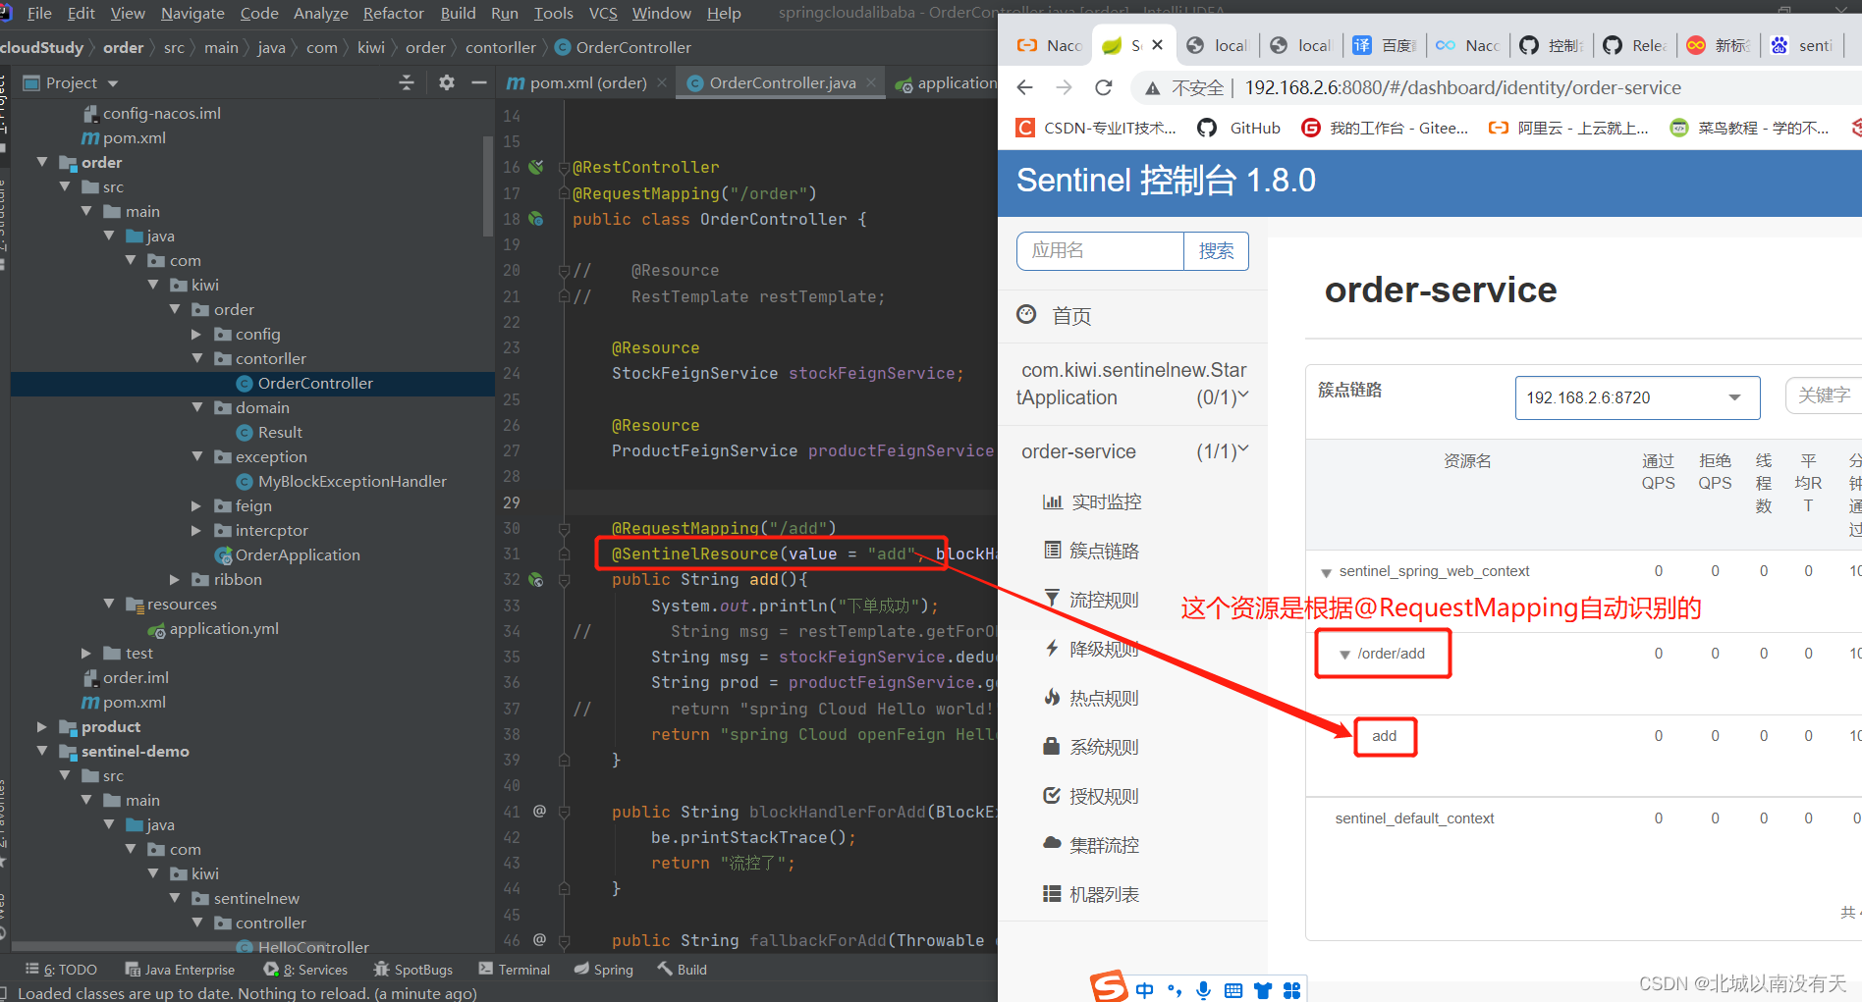Expand the ribbon folder in project tree
Image resolution: width=1862 pixels, height=1002 pixels.
tap(175, 579)
